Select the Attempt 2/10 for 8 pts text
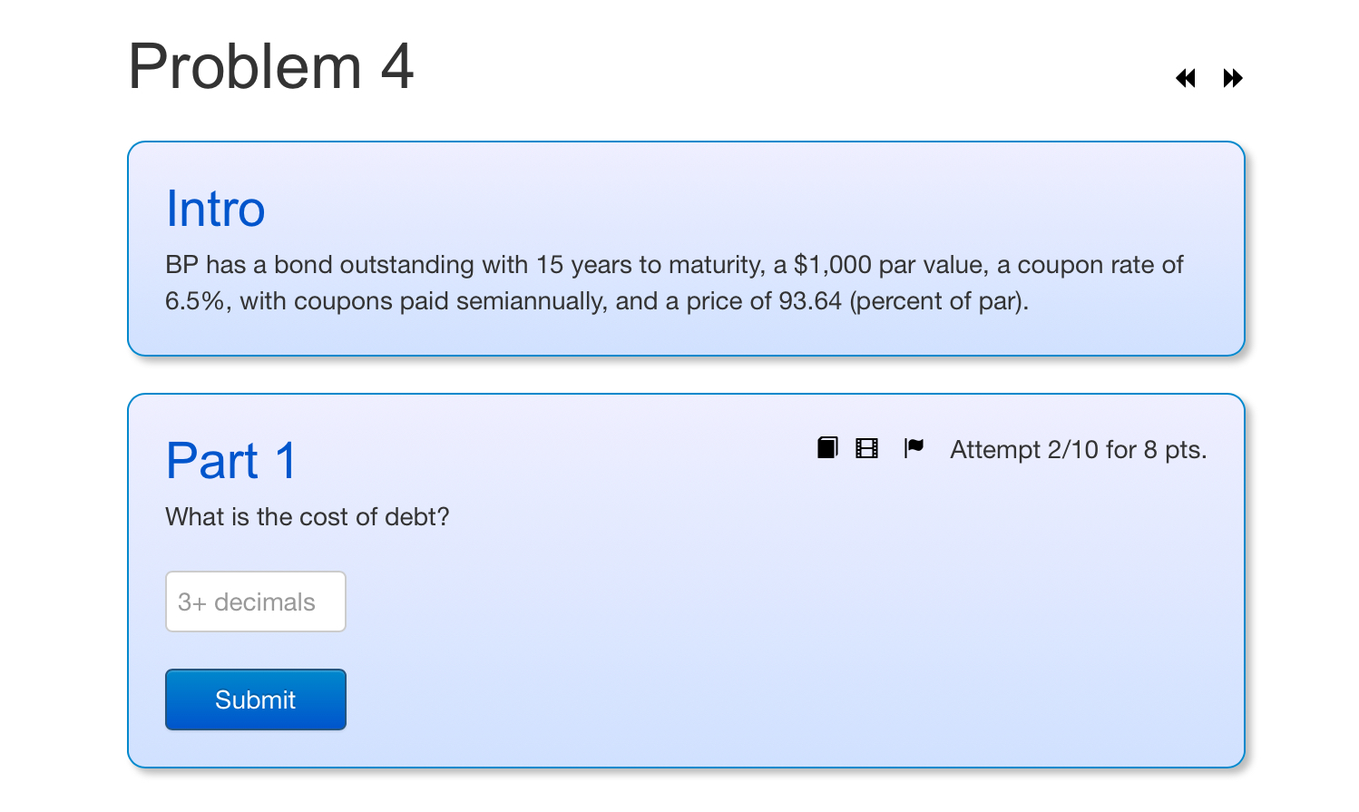1359x812 pixels. coord(1078,449)
